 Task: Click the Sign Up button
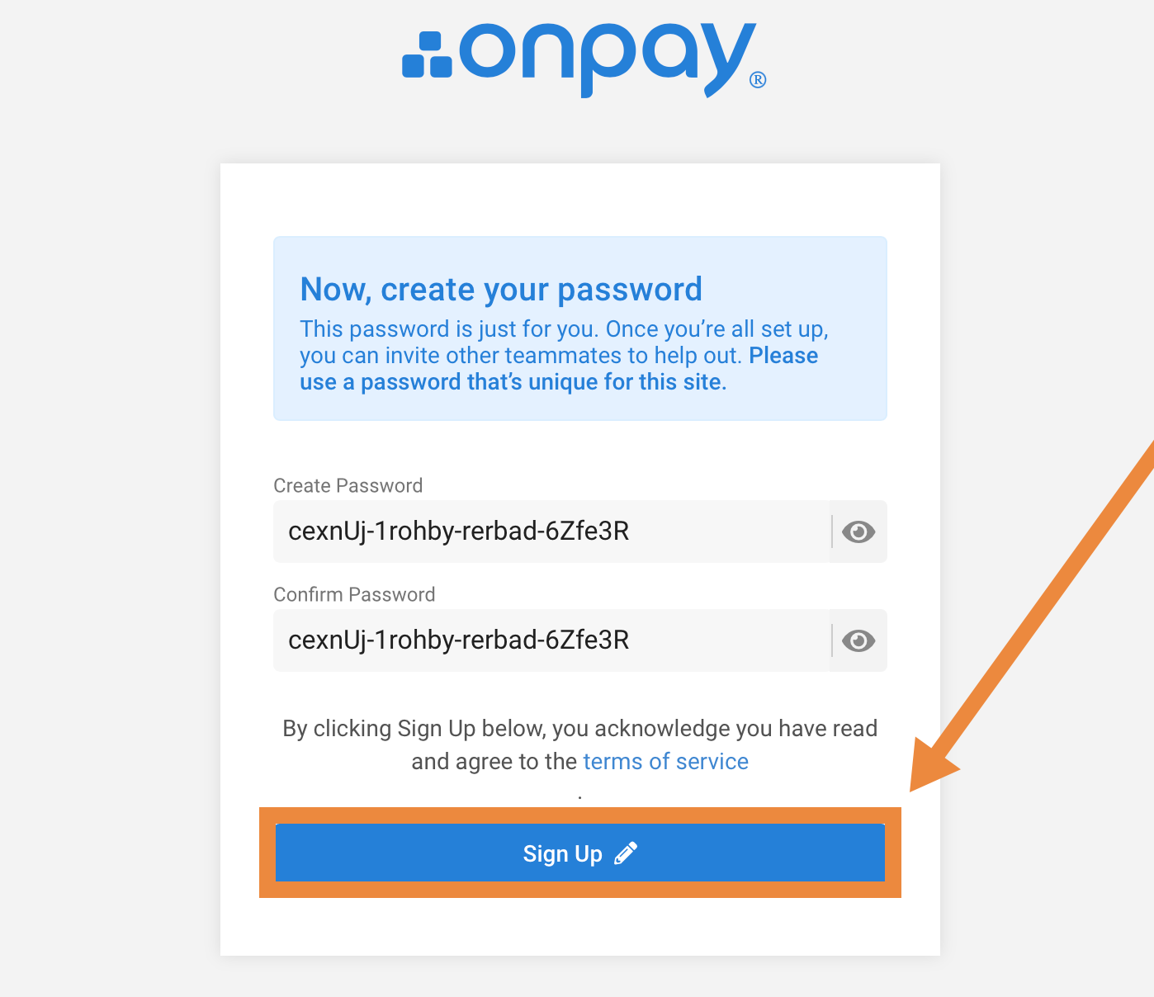(580, 853)
